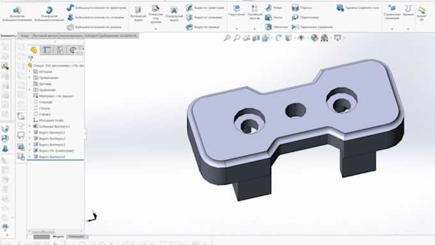Open Hide/Show Items eye icon
The width and height of the screenshot is (435, 245).
tap(301, 38)
